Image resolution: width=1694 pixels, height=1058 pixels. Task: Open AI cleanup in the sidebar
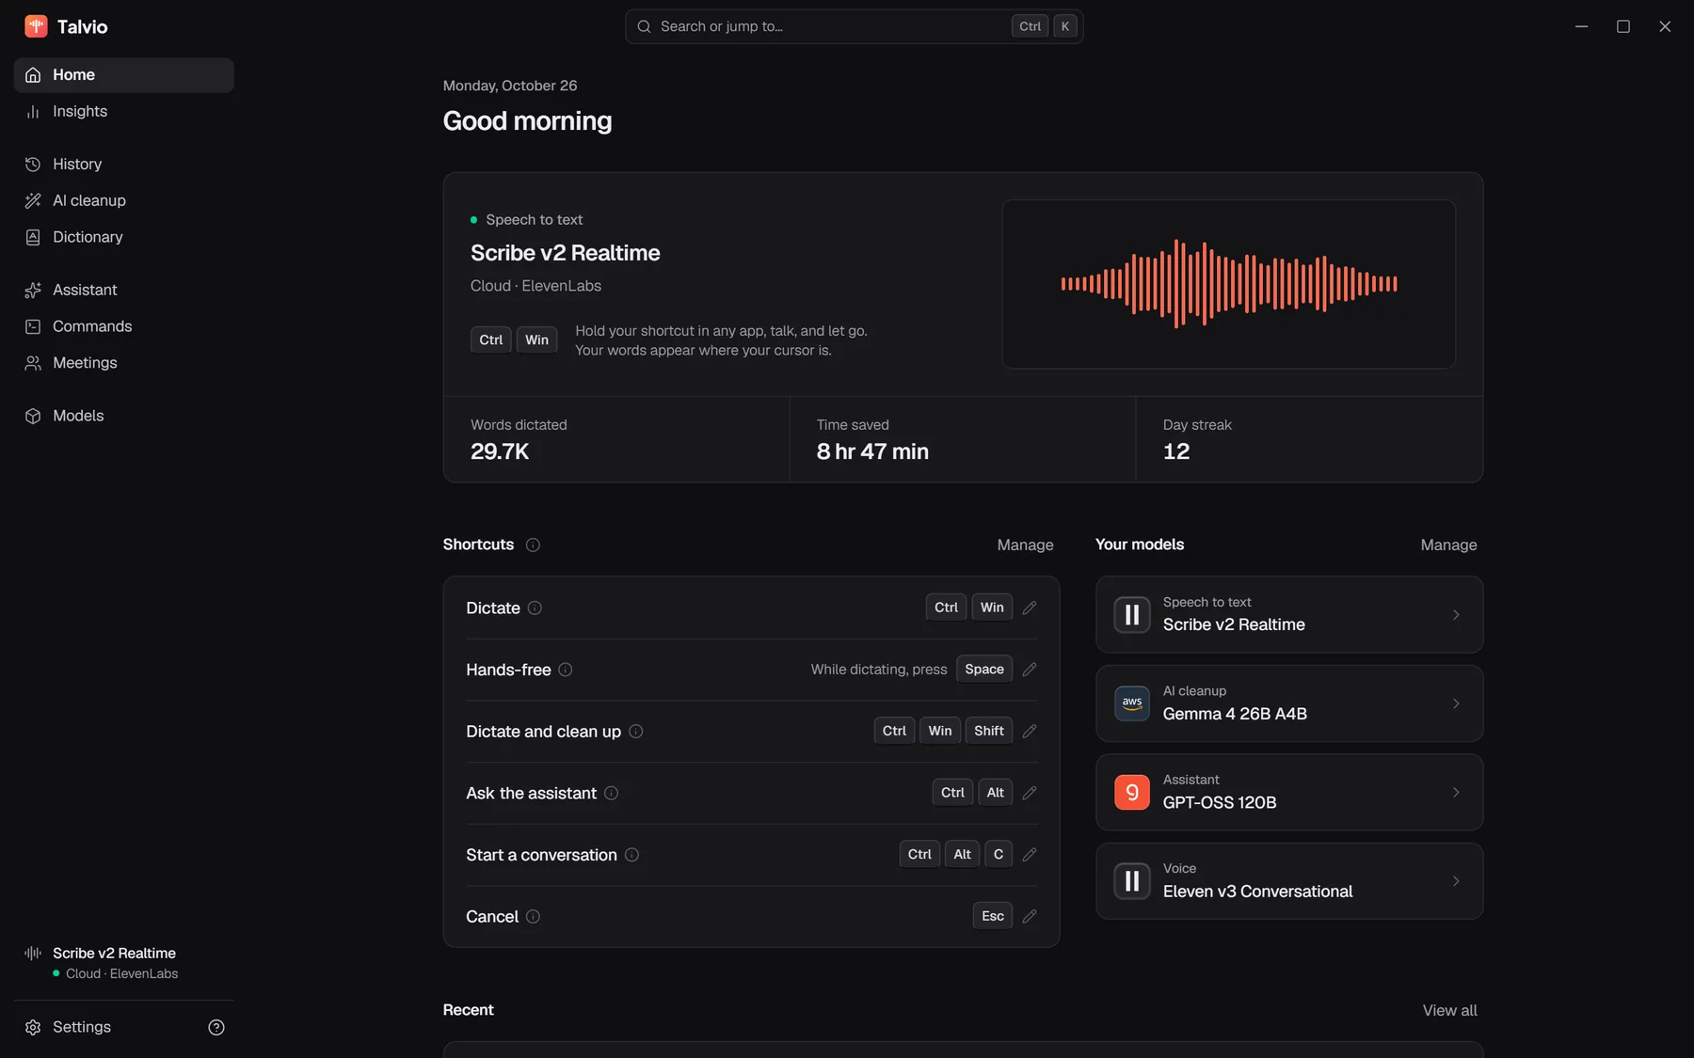(123, 200)
